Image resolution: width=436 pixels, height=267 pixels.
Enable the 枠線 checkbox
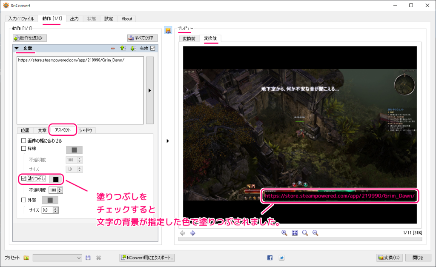(24, 149)
